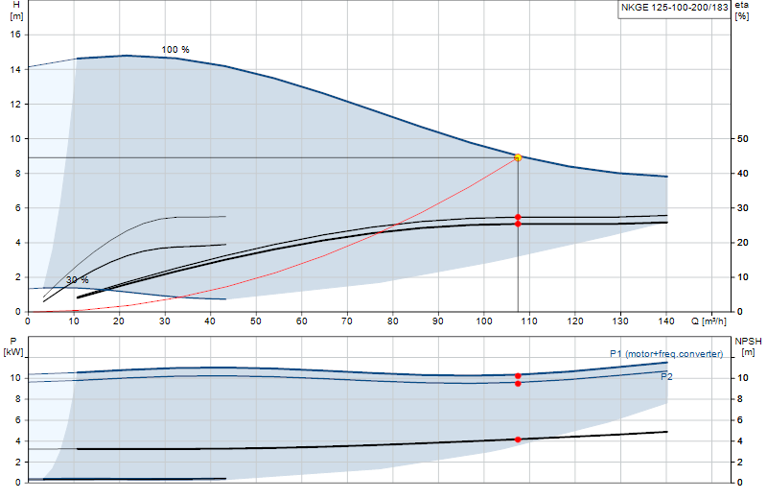Click the 120 tick on the Q axis

[575, 321]
